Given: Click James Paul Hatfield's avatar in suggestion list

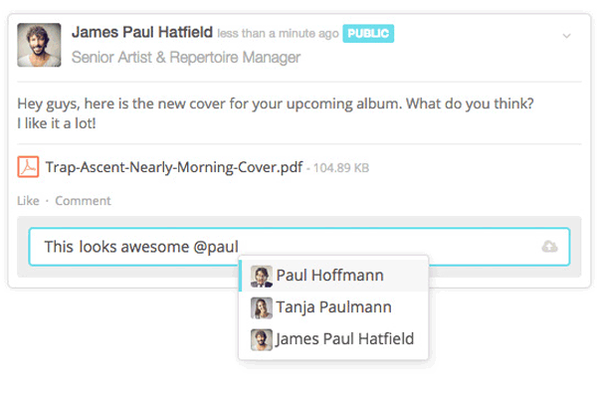Looking at the screenshot, I should click(262, 339).
